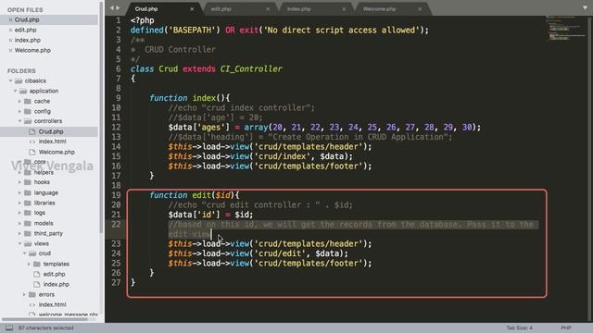Close Welcome.php in Open Files list

coord(10,50)
